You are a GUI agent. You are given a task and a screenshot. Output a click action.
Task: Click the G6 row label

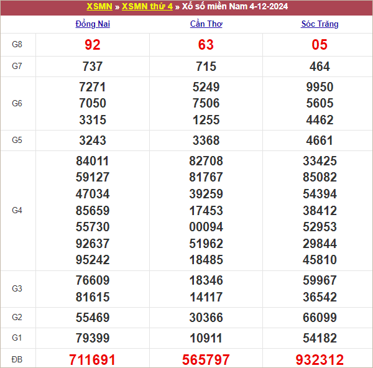pyautogui.click(x=17, y=103)
